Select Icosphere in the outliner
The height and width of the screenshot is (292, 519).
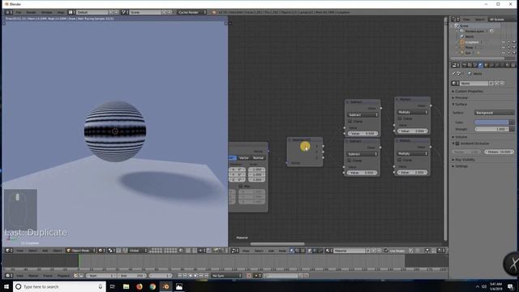(472, 42)
